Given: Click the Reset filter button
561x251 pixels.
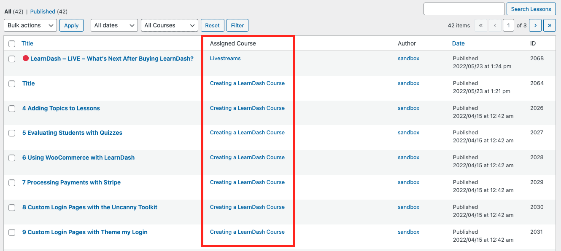Looking at the screenshot, I should click(x=212, y=25).
